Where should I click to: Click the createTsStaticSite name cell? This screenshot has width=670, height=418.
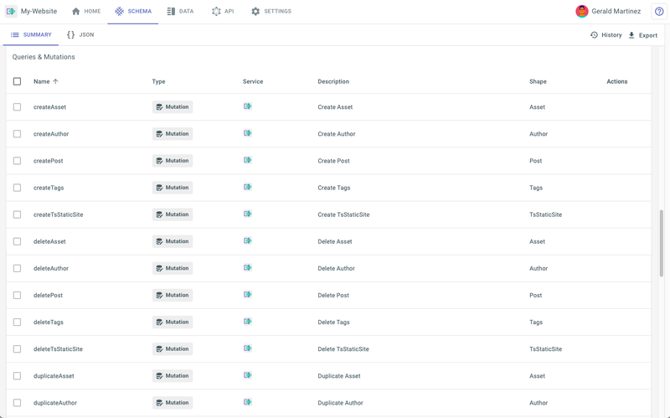(58, 214)
